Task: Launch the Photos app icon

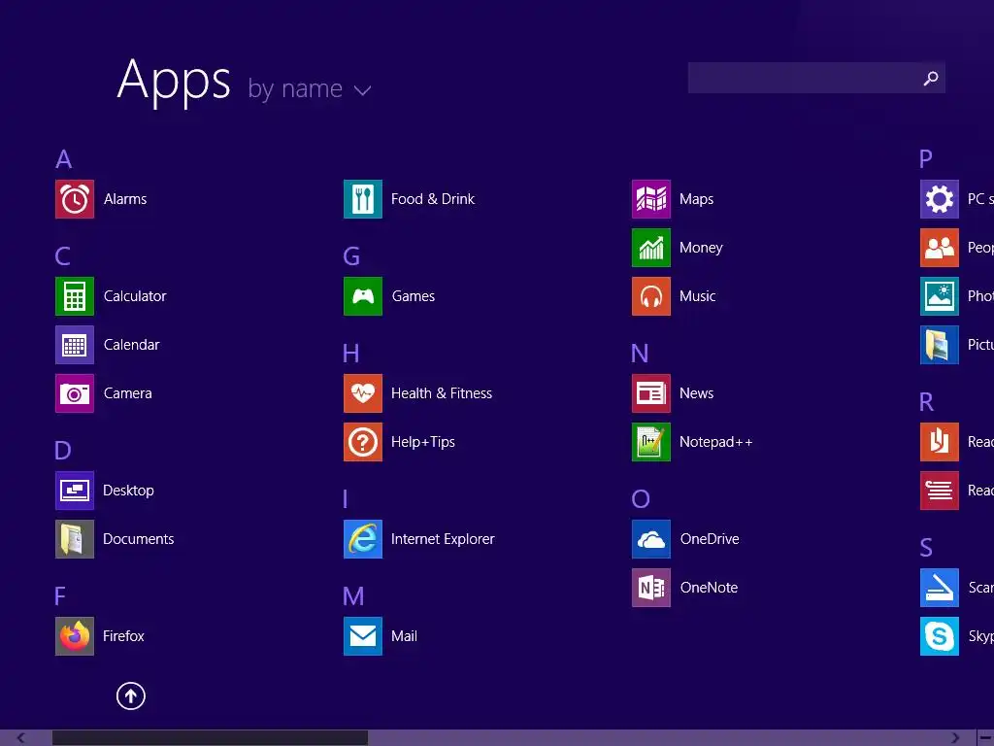Action: point(940,296)
